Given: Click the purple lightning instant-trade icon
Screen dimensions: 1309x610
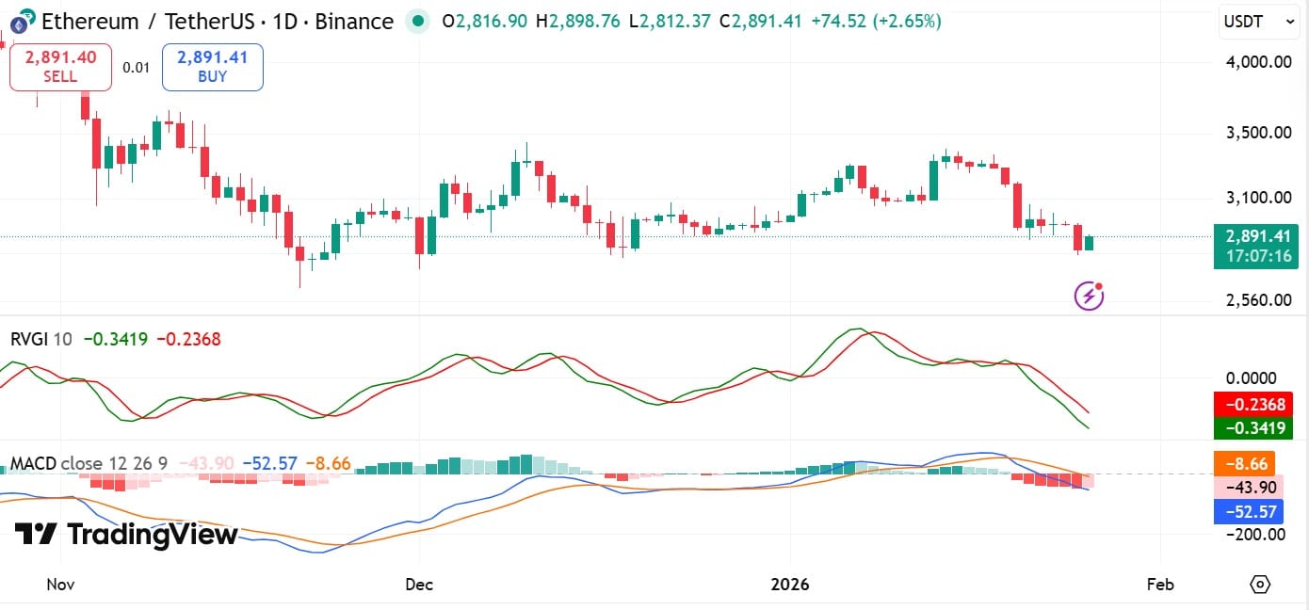Looking at the screenshot, I should coord(1088,295).
